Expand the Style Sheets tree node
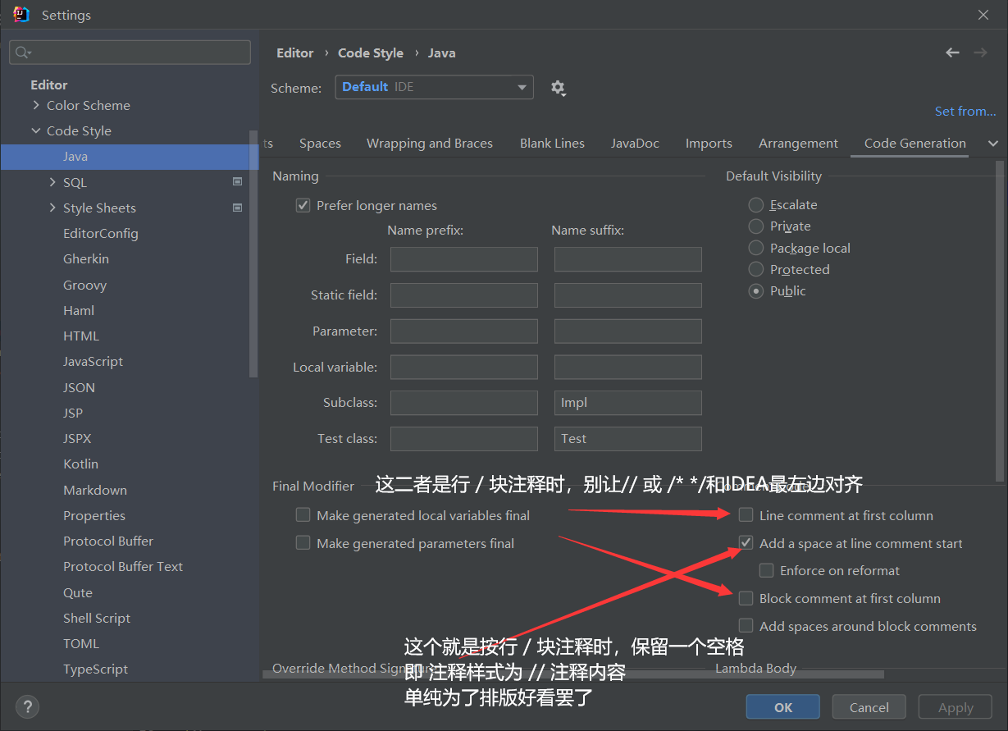This screenshot has height=731, width=1008. pos(52,208)
